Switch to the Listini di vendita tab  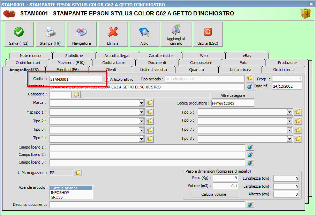[x=153, y=70]
